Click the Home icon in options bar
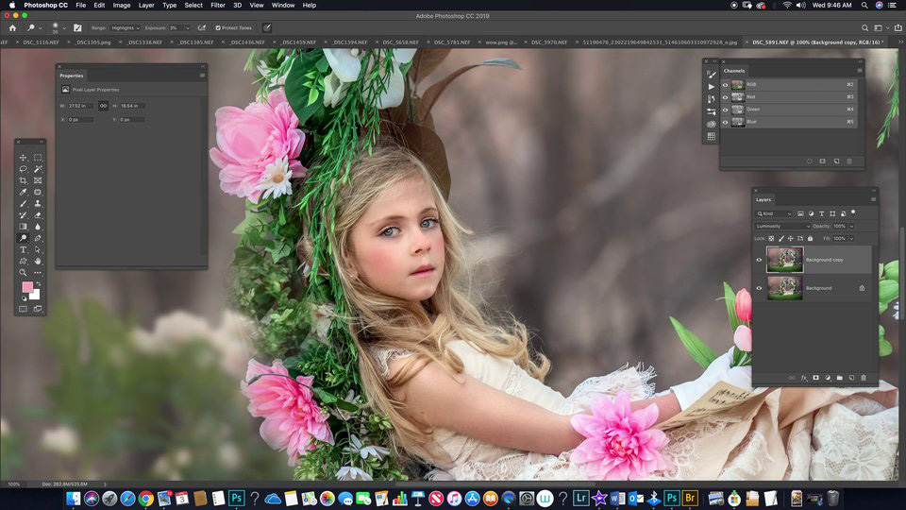This screenshot has height=510, width=906. tap(12, 27)
